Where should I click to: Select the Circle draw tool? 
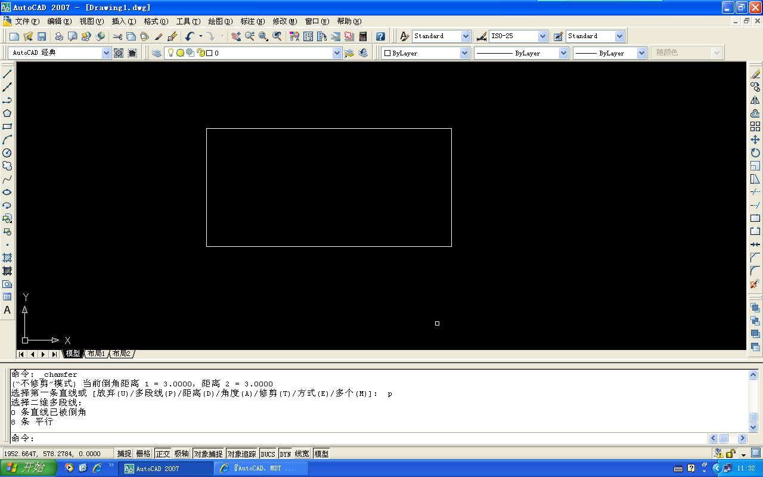pos(7,153)
